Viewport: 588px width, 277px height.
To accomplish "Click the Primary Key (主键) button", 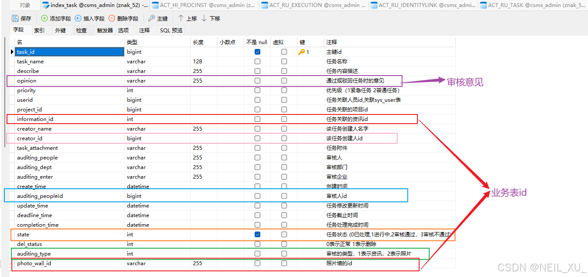I will 158,18.
